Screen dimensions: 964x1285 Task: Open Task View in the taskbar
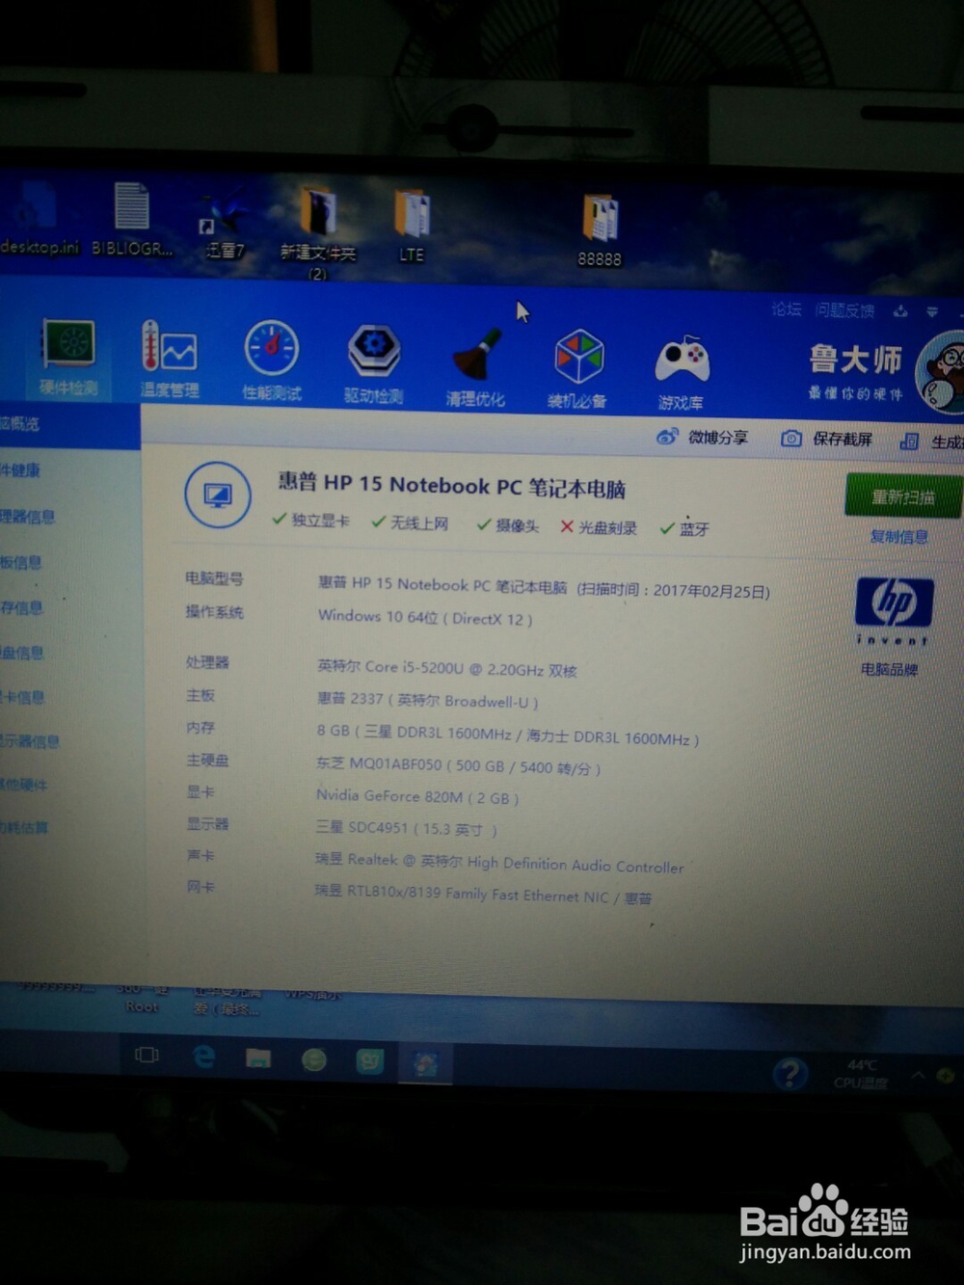(147, 1055)
